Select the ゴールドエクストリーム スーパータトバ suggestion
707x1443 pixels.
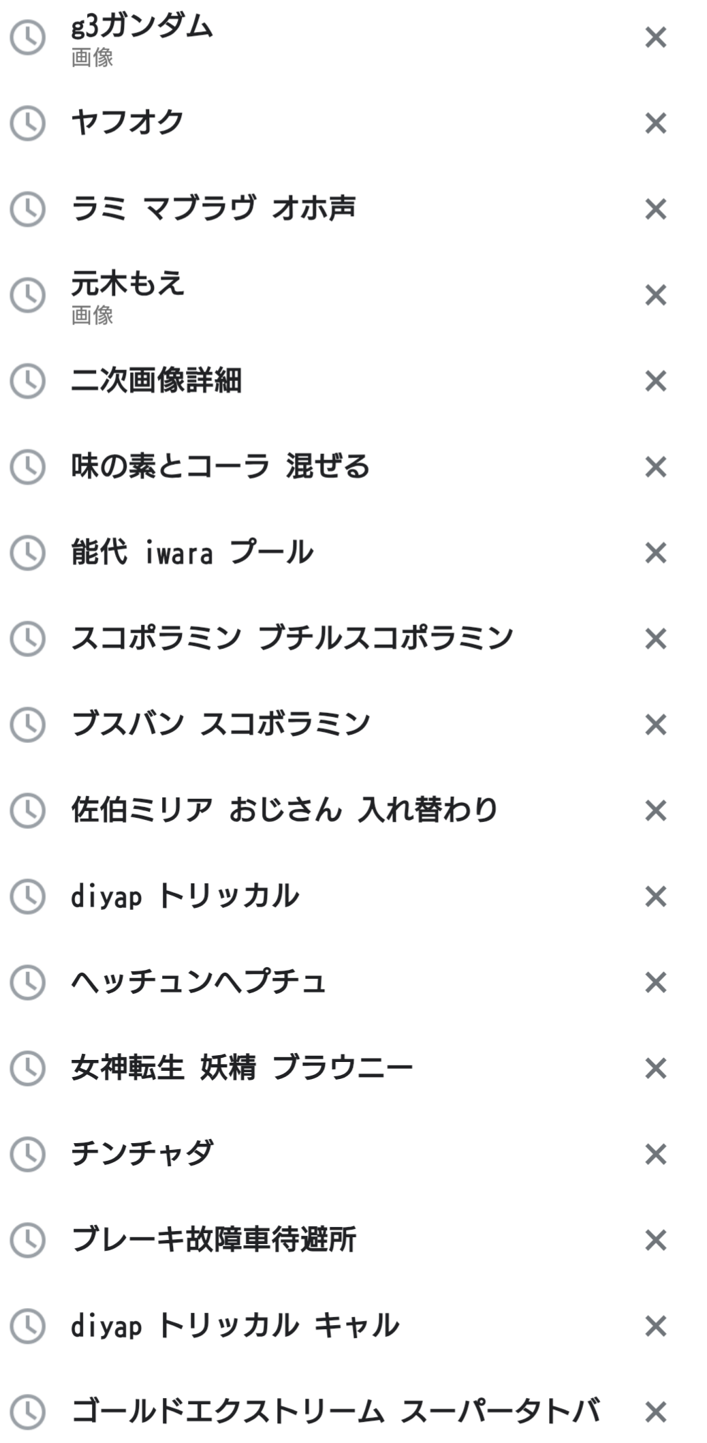click(x=336, y=1412)
